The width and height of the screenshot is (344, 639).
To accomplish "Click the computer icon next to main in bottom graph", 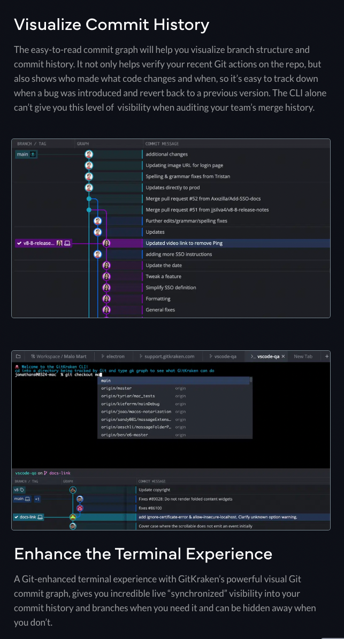I will (x=27, y=498).
